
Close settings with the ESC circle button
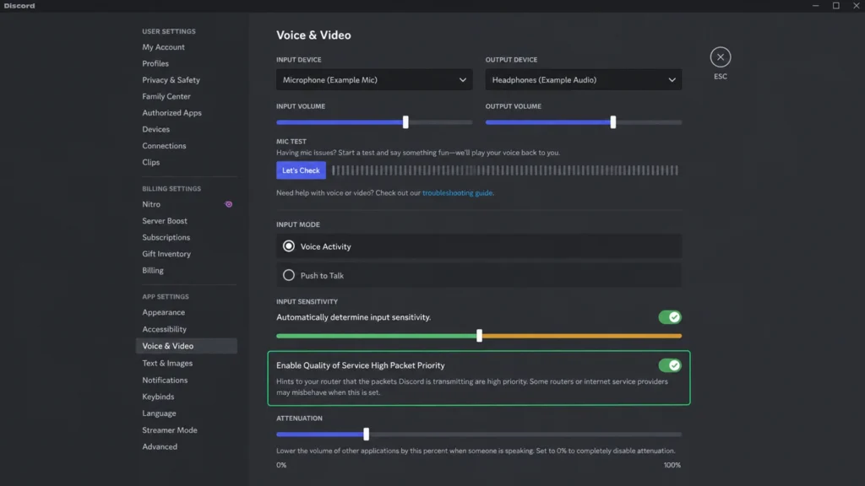(720, 57)
